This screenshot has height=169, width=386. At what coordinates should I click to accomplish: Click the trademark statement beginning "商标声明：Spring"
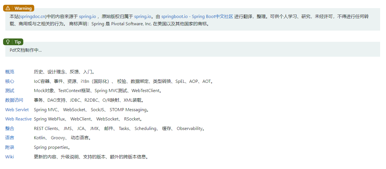(x=139, y=24)
